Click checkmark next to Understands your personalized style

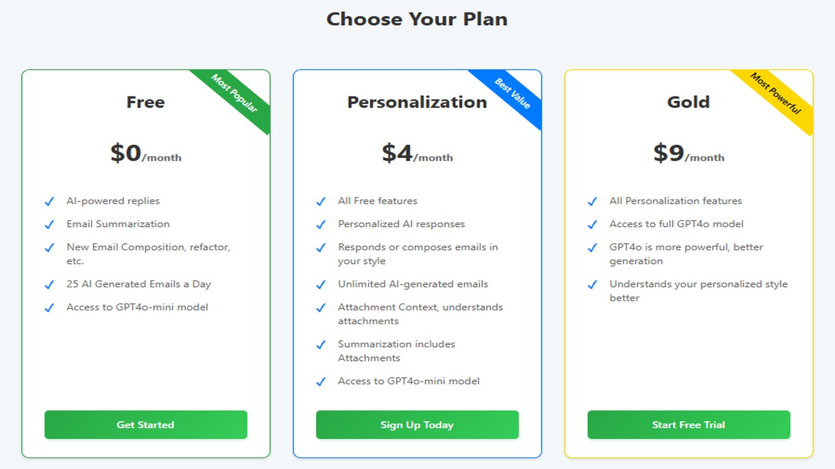click(x=592, y=285)
